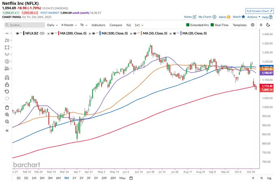The height and width of the screenshot is (182, 276).
Task: Expand the Actions dropdown menu
Action: pyautogui.click(x=253, y=17)
